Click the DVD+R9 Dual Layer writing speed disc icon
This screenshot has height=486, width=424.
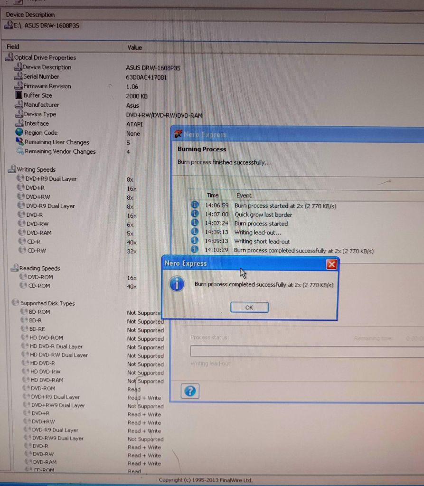(20, 178)
